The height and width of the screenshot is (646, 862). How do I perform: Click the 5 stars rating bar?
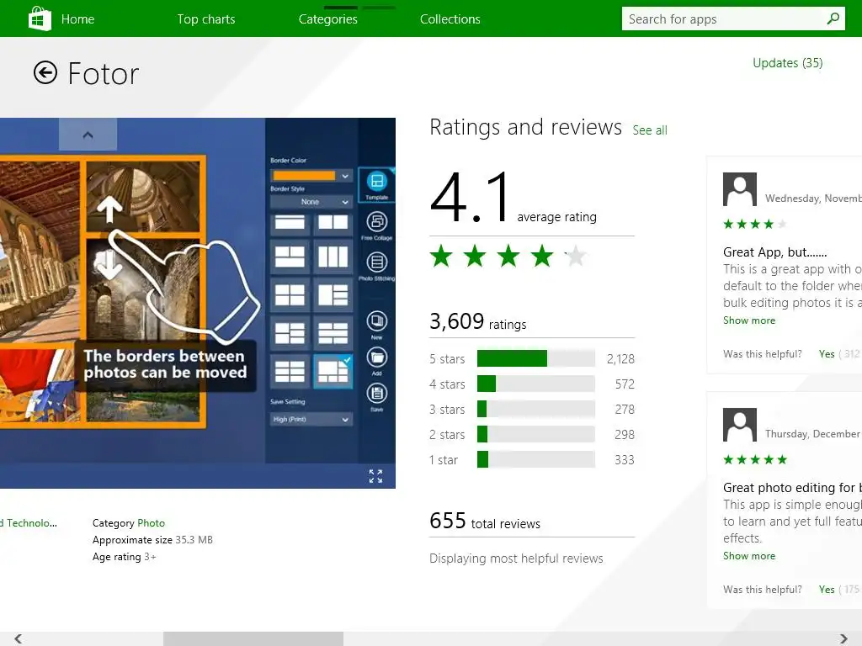click(536, 358)
